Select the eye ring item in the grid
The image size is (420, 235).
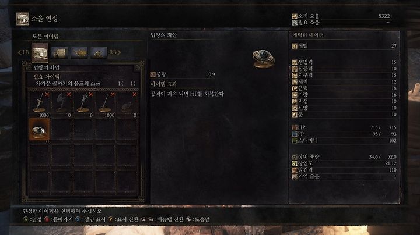[x=39, y=129]
